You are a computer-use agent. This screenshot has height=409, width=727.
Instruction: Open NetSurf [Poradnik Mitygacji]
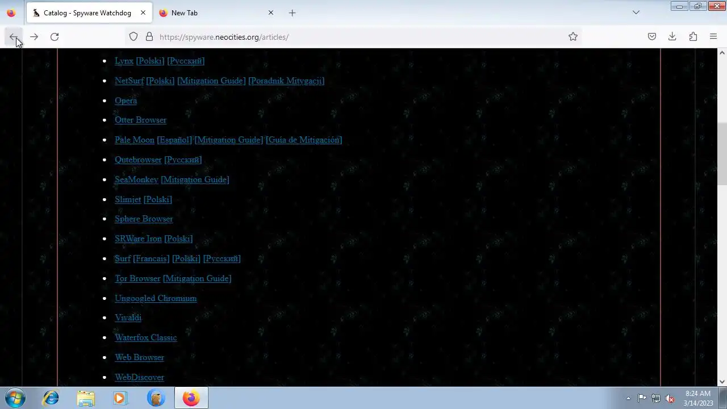click(286, 81)
